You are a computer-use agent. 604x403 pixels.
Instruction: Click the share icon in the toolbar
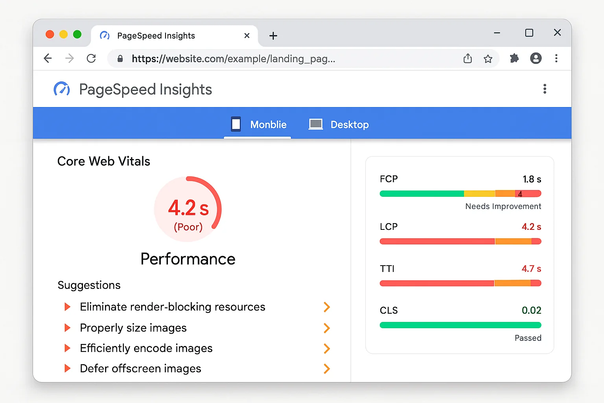click(x=468, y=58)
